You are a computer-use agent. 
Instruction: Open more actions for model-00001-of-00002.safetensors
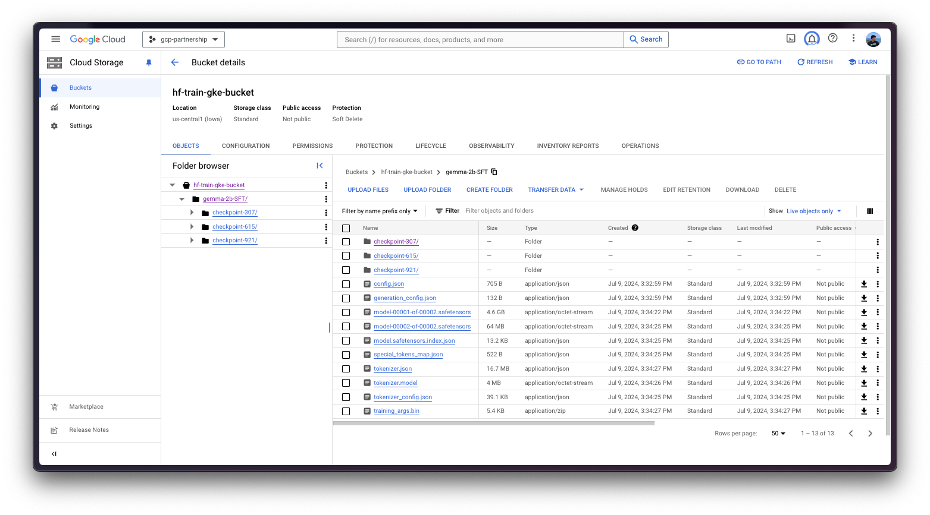coord(878,312)
